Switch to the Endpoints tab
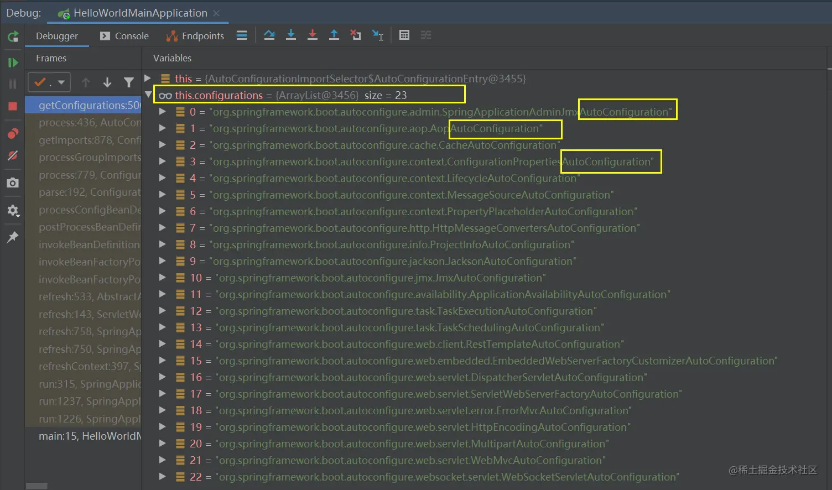This screenshot has width=832, height=490. coord(195,36)
